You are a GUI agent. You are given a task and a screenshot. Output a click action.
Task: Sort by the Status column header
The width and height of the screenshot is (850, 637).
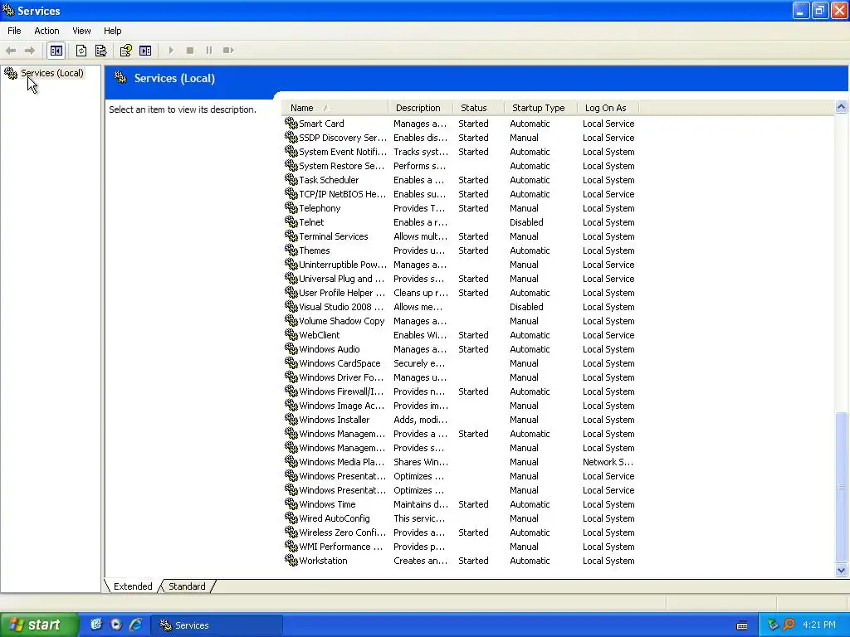478,108
